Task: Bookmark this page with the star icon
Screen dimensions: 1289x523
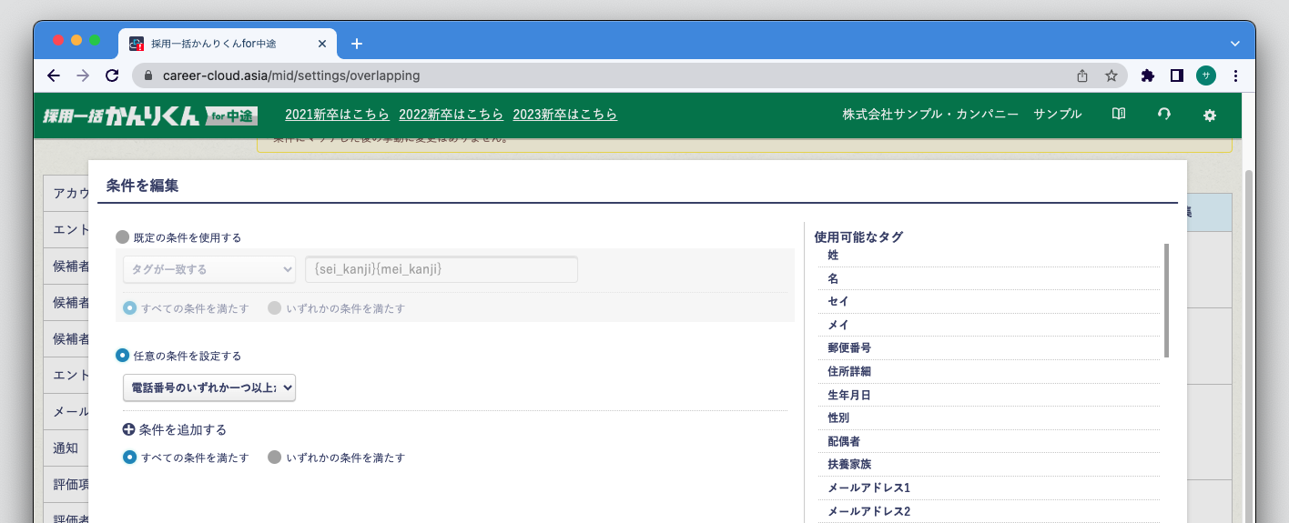Action: [x=1111, y=76]
